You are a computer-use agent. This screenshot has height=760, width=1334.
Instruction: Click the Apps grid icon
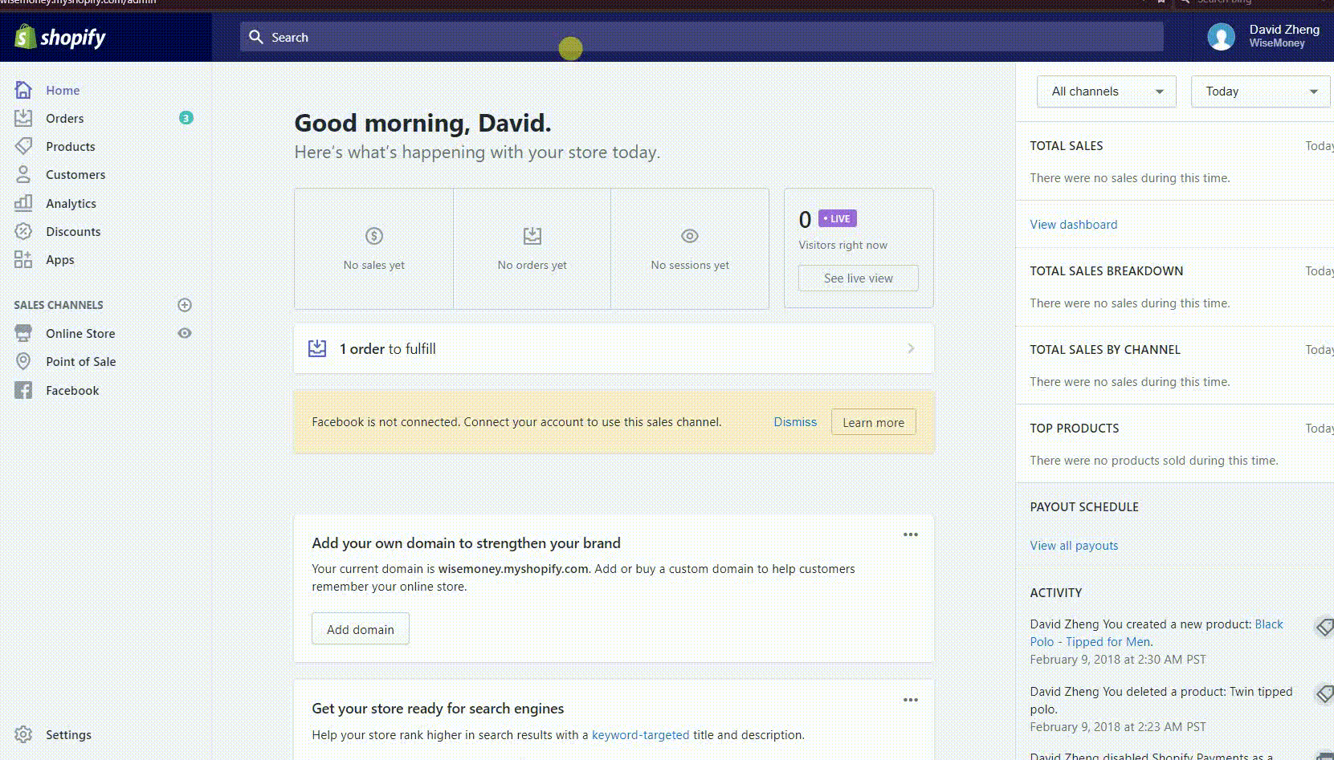coord(23,259)
